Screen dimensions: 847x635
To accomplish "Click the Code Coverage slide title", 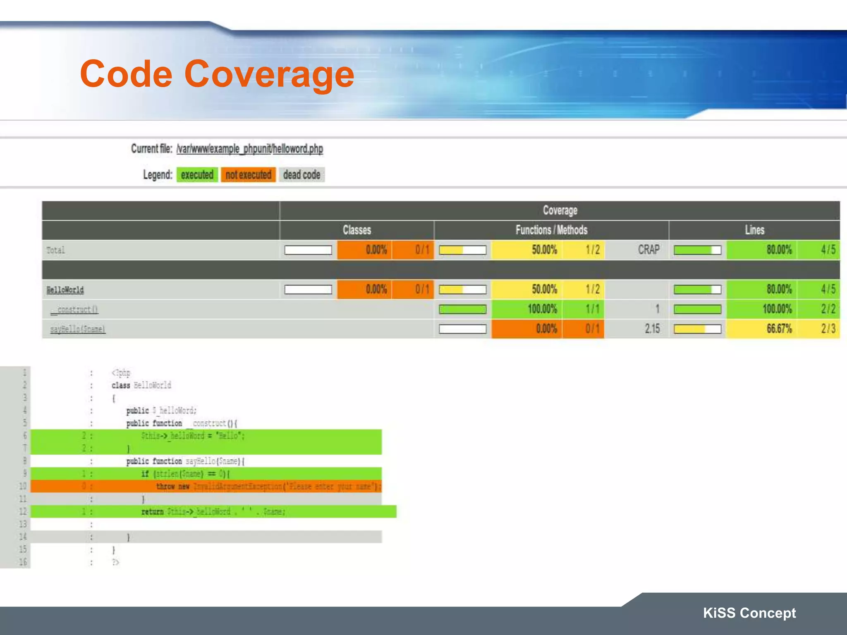I will coord(217,74).
